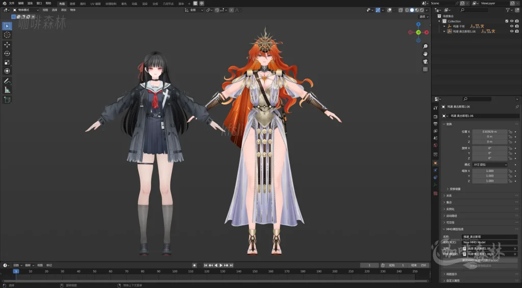Switch viewport to solid shading
This screenshot has height=288, width=522.
point(412,10)
